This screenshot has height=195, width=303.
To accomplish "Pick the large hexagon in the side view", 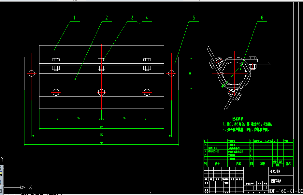I will tap(234, 73).
